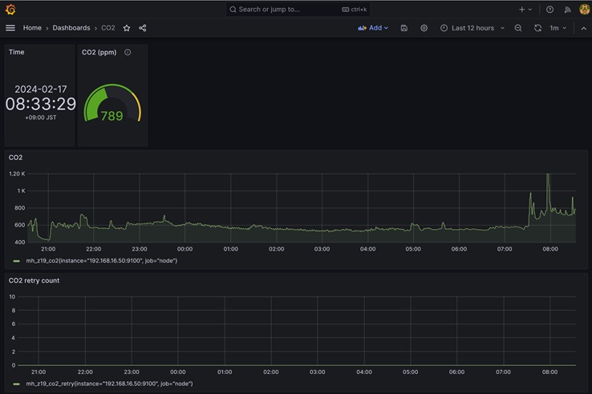Go to Home breadcrumb
This screenshot has width=592, height=394.
pos(32,28)
